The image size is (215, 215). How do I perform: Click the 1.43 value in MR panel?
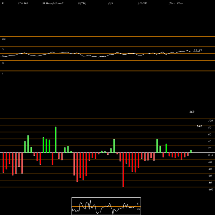[199, 126]
